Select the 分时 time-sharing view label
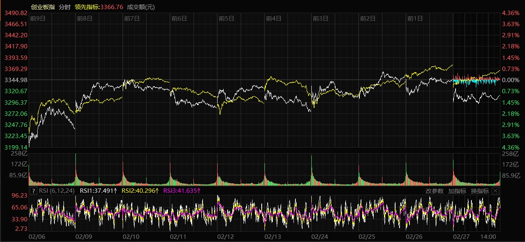This screenshot has width=525, height=242. click(64, 7)
